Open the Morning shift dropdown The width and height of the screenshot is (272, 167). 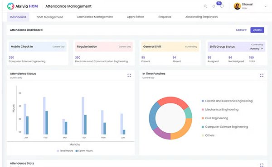tap(256, 49)
